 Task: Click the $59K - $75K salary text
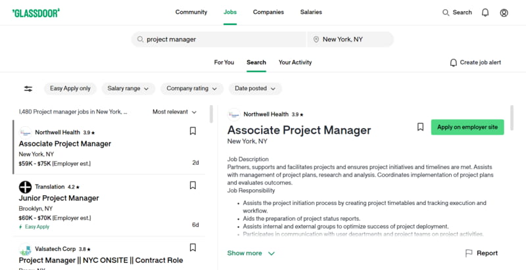point(35,164)
